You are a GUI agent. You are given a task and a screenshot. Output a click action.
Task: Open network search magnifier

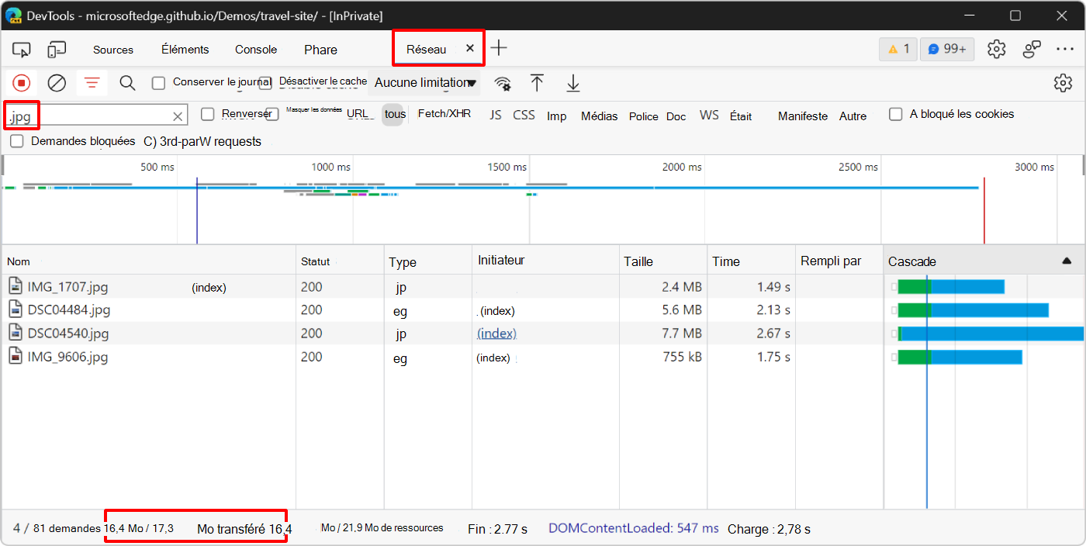(127, 83)
